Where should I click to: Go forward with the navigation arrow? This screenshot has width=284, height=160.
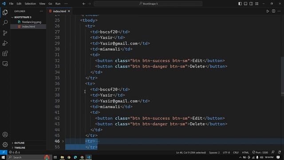90,4
